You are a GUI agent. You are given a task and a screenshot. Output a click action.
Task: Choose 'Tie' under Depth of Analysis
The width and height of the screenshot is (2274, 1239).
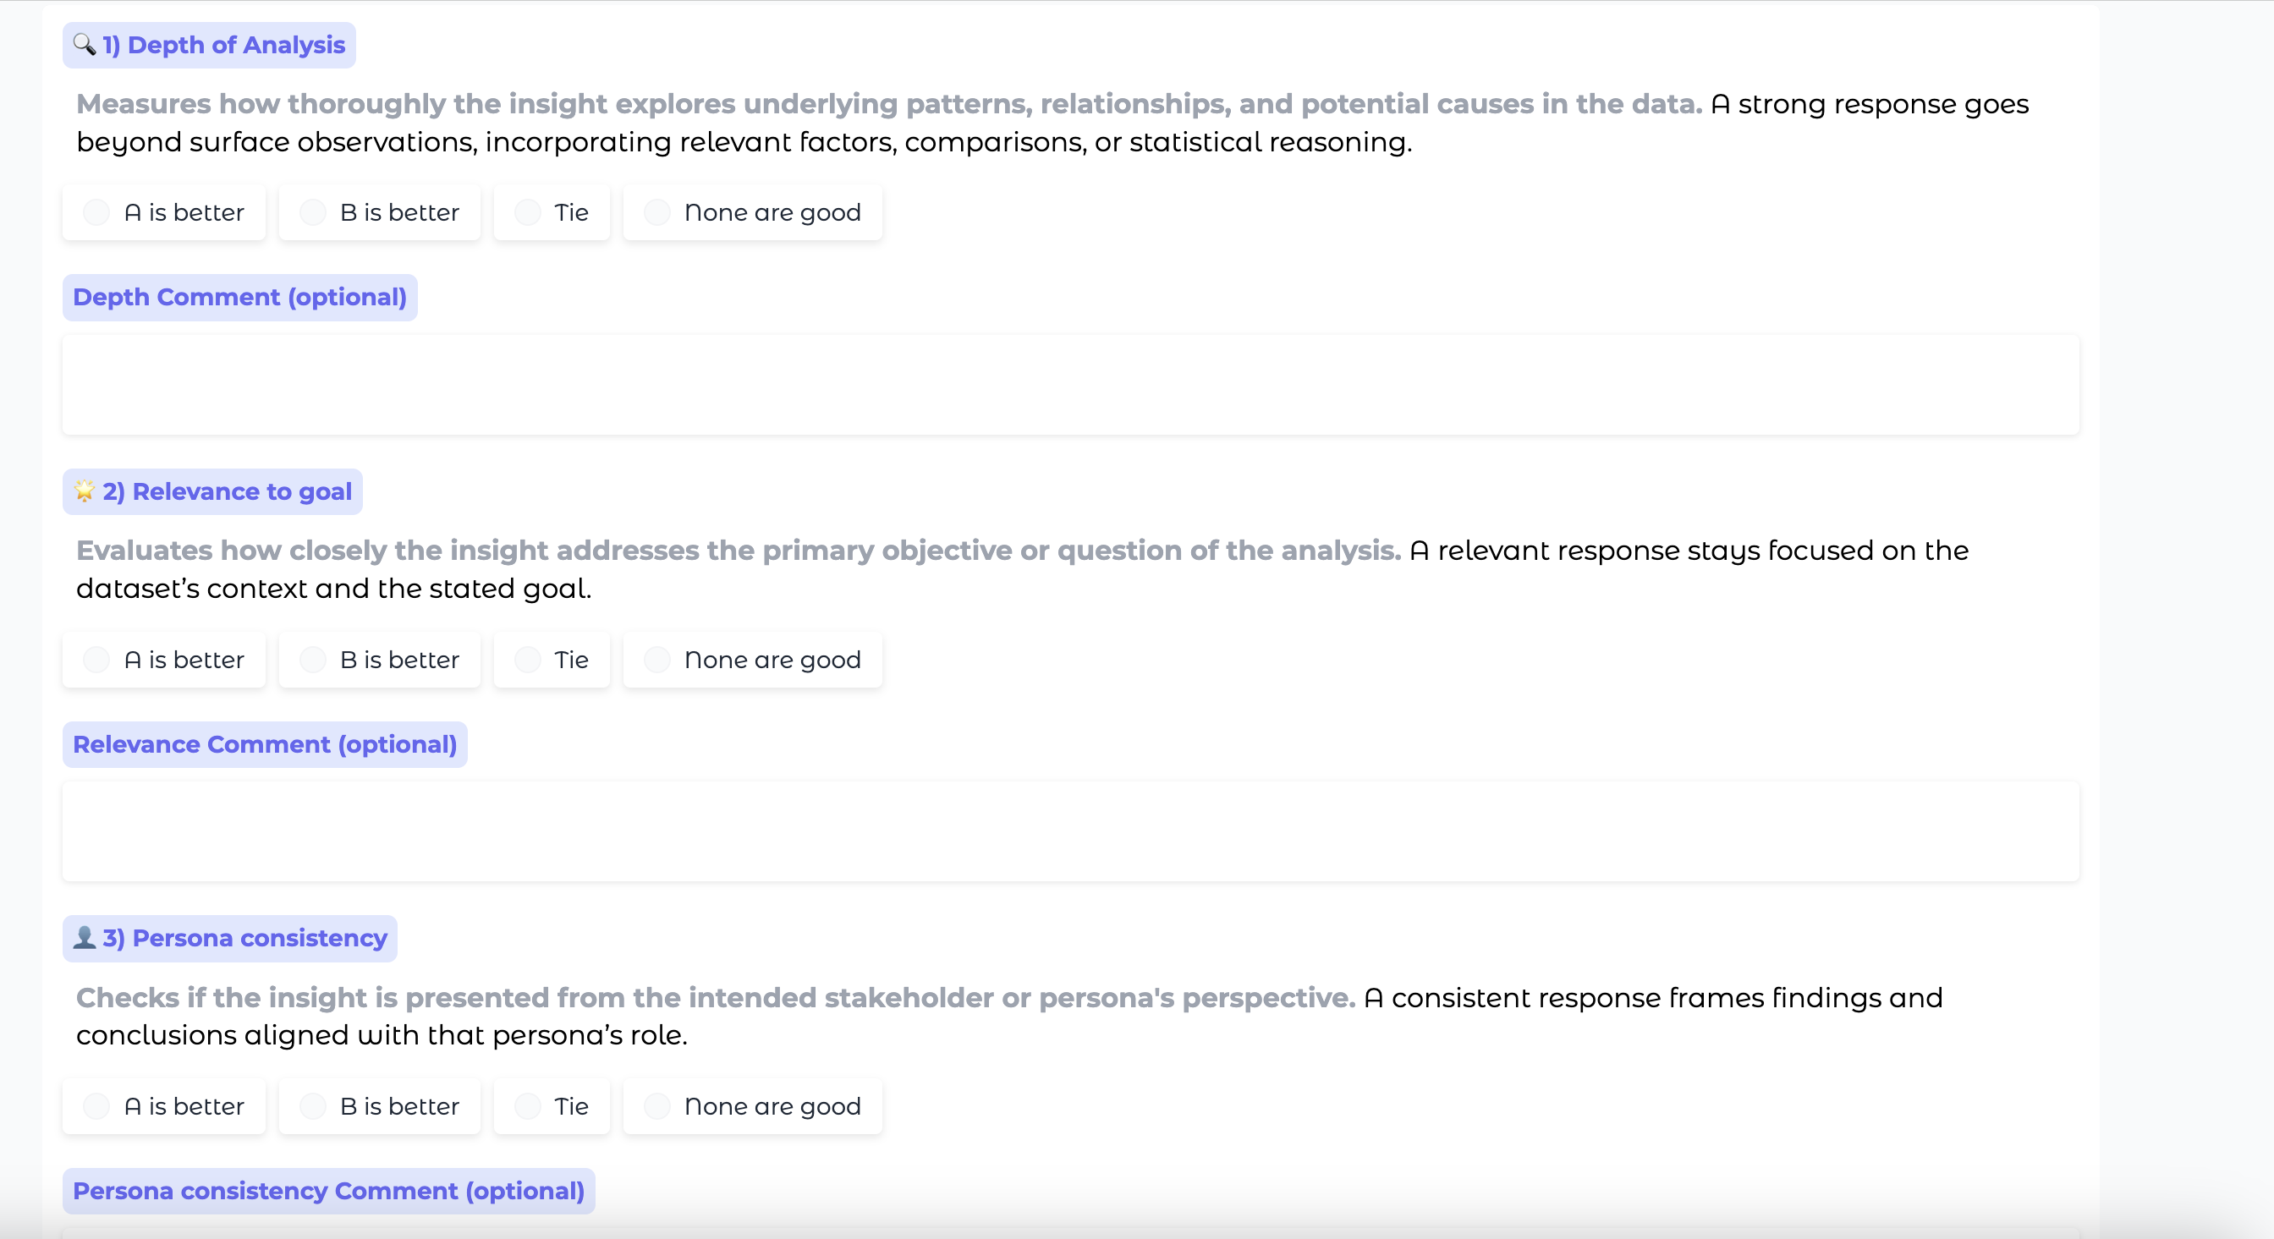point(528,212)
